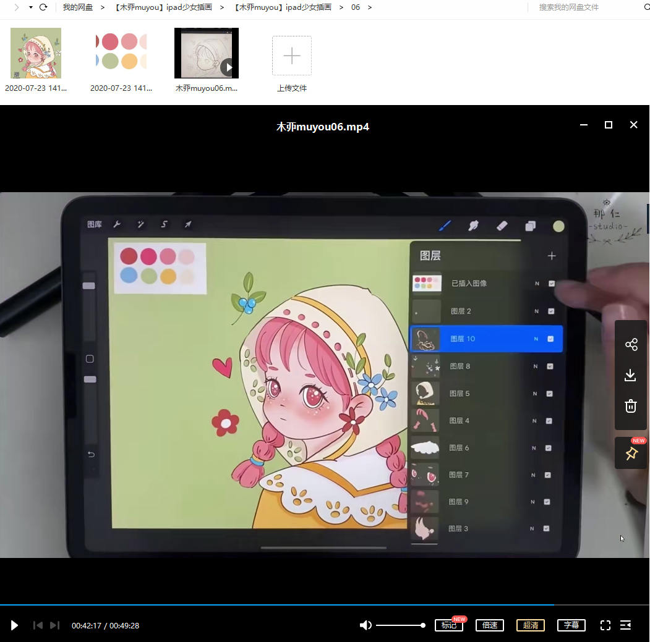
Task: Click the share icon beside the video
Action: click(631, 345)
